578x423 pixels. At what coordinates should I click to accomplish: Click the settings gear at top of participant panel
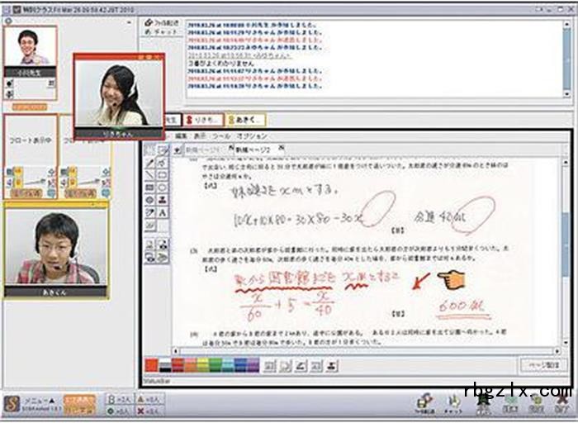(x=8, y=21)
